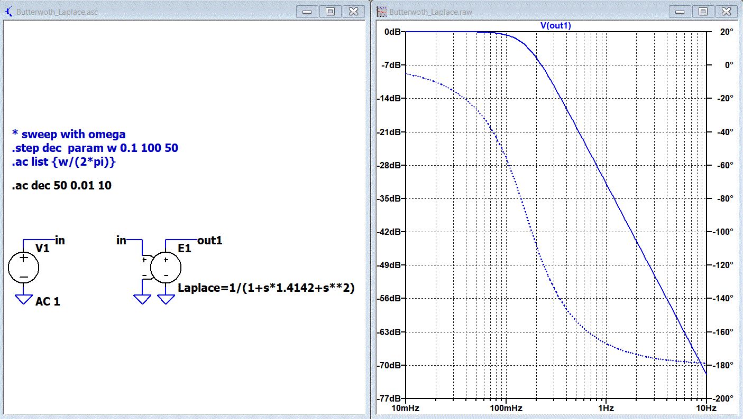
Task: Select the .ac dec 50 0.01 10 directive
Action: pos(61,186)
